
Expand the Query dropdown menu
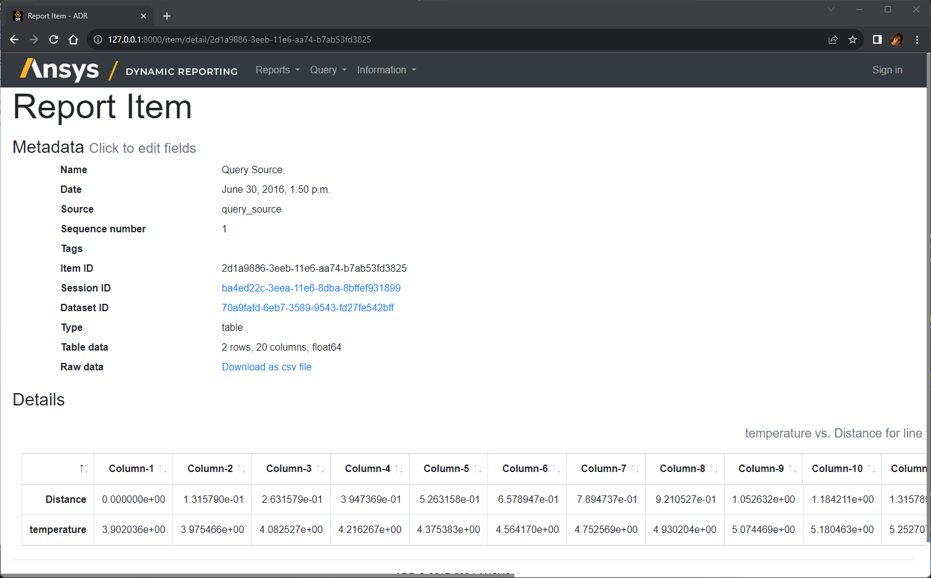(x=328, y=70)
